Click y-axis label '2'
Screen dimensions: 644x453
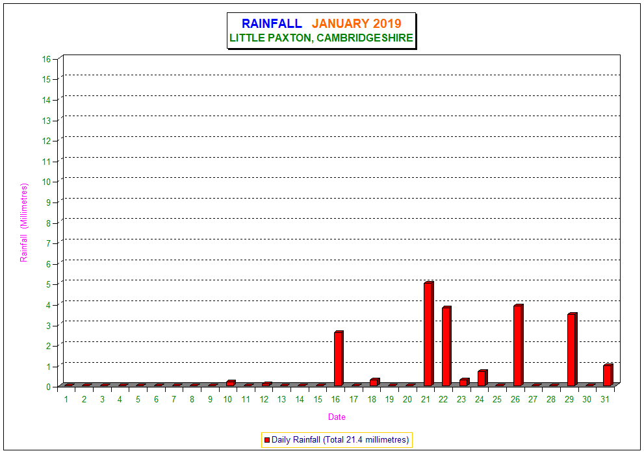[49, 346]
